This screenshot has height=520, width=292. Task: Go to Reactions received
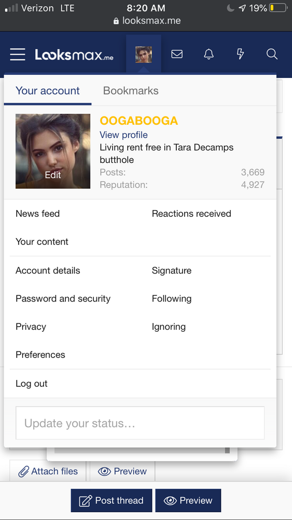pyautogui.click(x=191, y=214)
